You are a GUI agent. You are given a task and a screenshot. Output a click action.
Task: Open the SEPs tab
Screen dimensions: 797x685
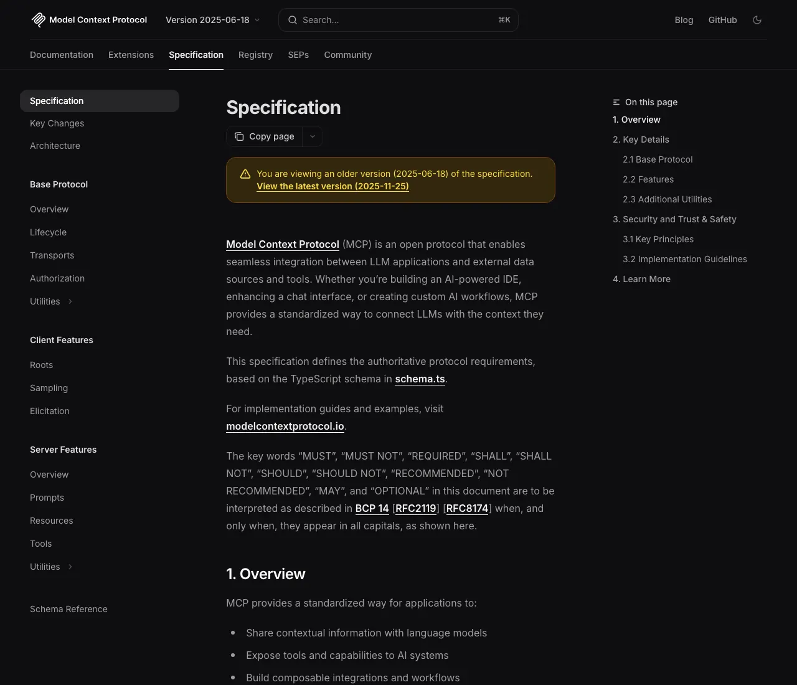click(x=298, y=55)
